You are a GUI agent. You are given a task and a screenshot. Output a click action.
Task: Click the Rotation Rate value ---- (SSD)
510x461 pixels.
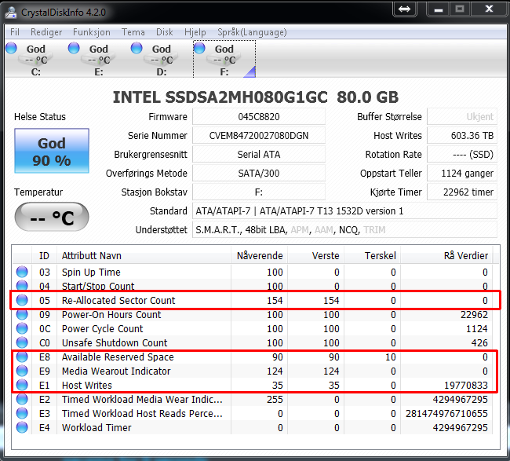pos(462,154)
